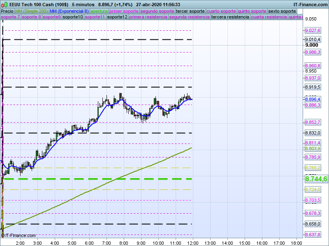The width and height of the screenshot is (329, 246).
Task: Select the tercer soporte label
Action: coord(190,11)
